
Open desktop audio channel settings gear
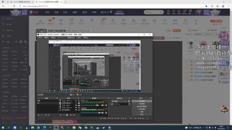[x=106, y=113]
